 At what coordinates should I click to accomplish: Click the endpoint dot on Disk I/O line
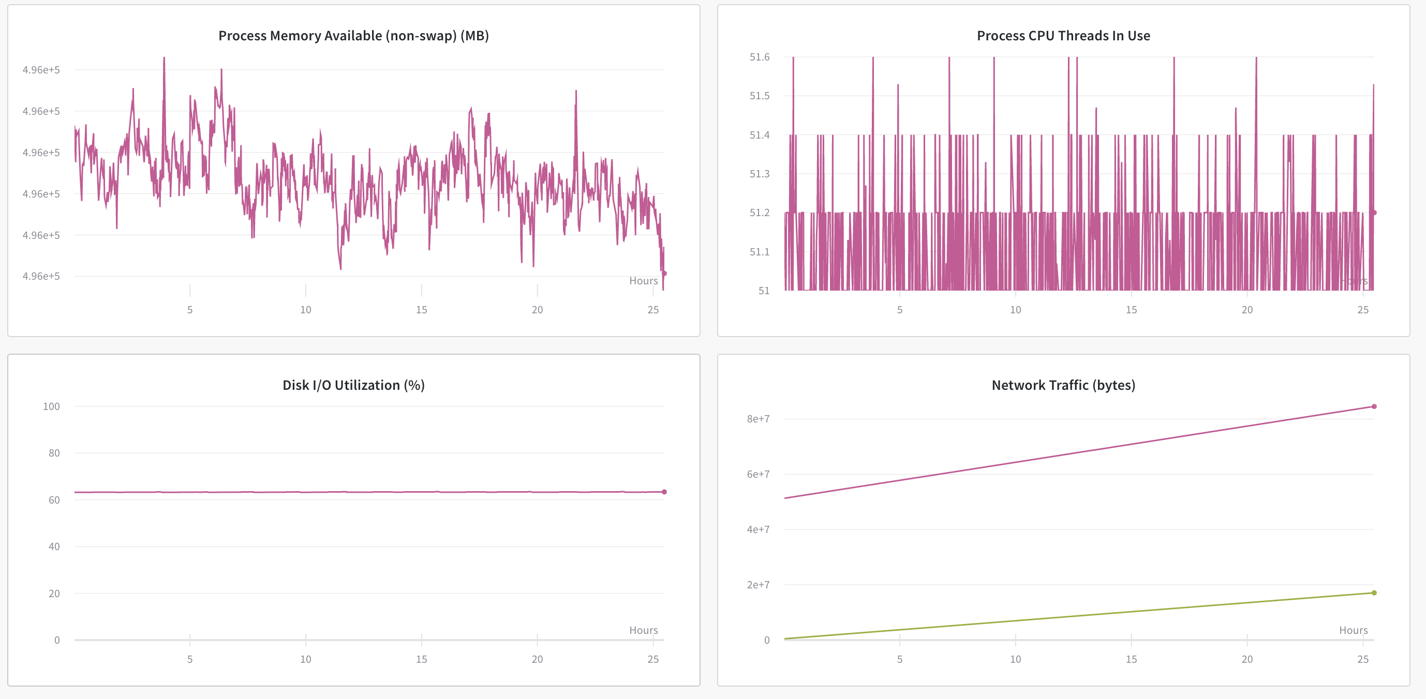coord(664,492)
